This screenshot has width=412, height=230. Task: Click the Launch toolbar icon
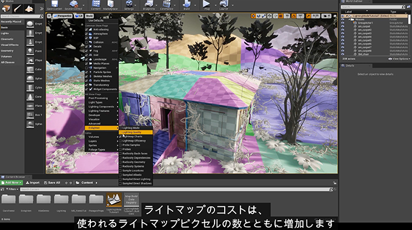224,5
